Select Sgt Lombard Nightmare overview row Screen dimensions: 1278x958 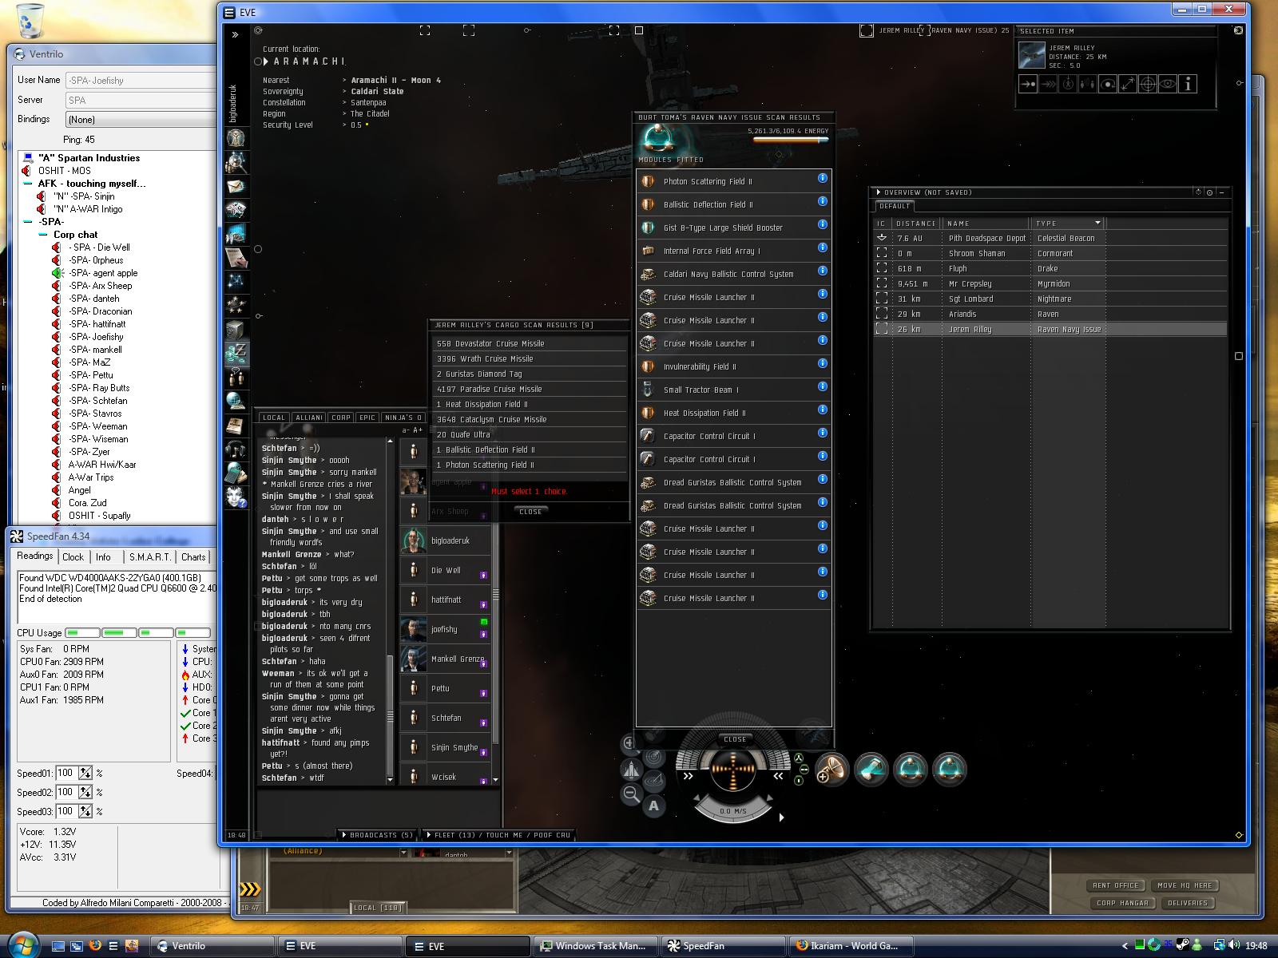pos(1050,299)
